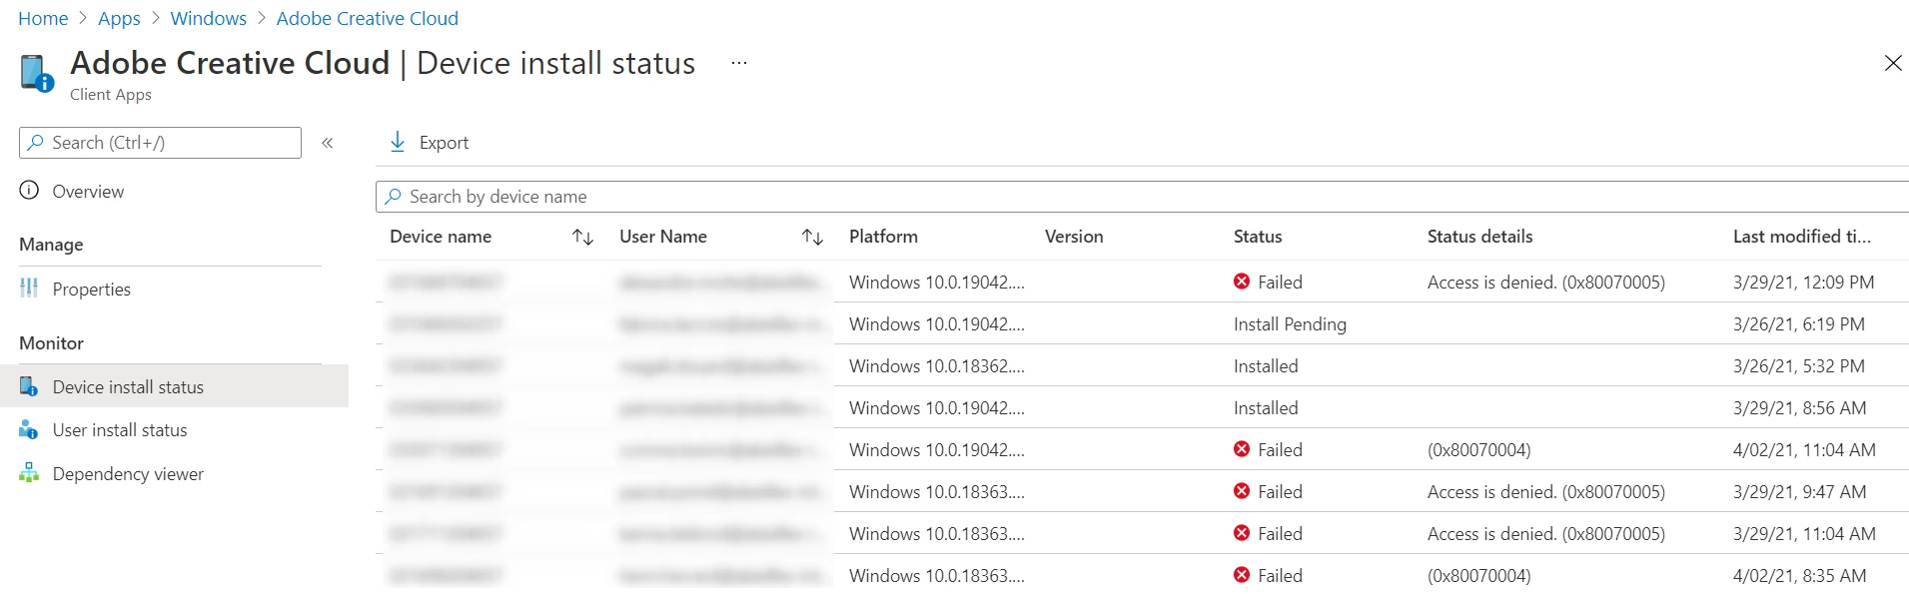The height and width of the screenshot is (594, 1909).
Task: Click the Dependency viewer icon
Action: click(29, 473)
